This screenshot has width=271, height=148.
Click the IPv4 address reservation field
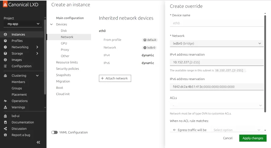(x=216, y=62)
